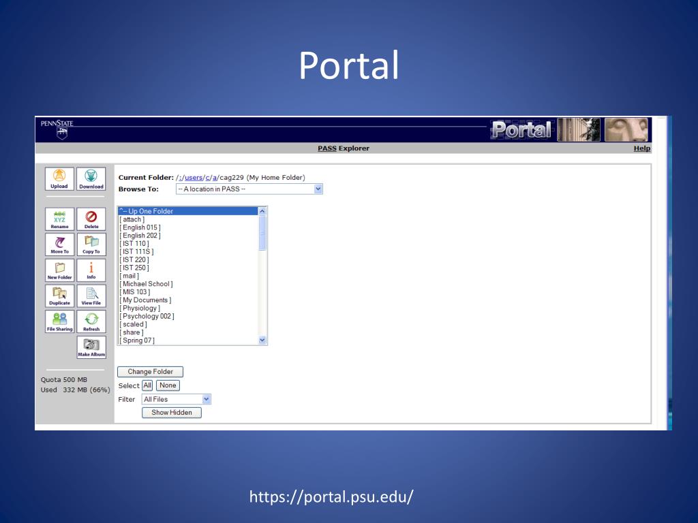Choose the Copy To icon

point(91,244)
